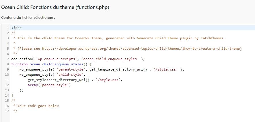Screen dimensions: 255x122
Task: Click the wp_enqueue_style( 'child-style', line
Action: point(52,75)
